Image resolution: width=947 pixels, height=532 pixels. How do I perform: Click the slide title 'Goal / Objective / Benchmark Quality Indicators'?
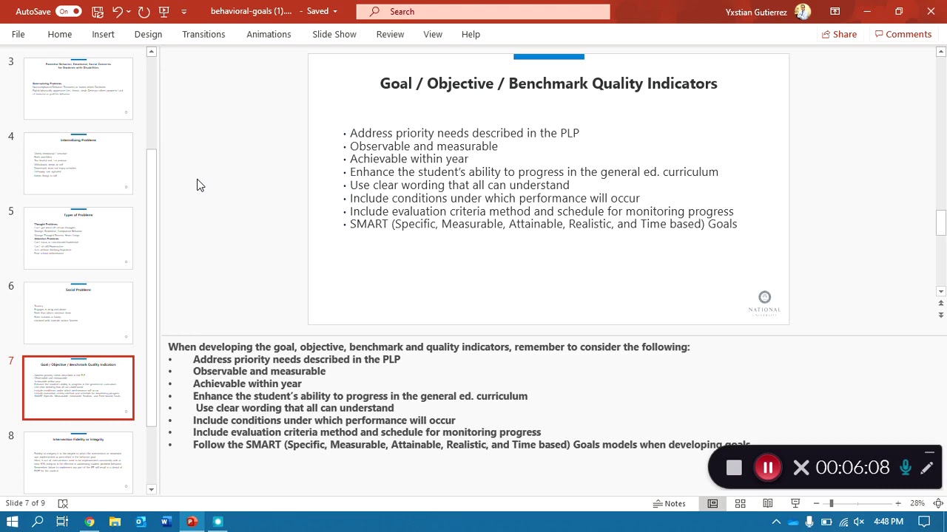tap(548, 83)
